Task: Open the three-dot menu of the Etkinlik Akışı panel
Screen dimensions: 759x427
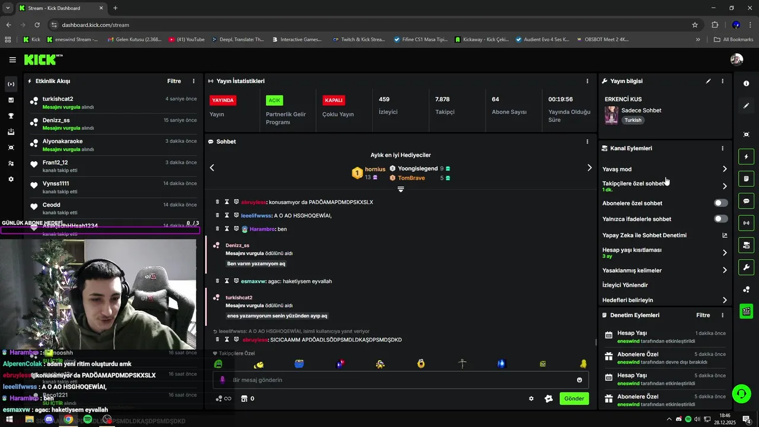Action: coord(193,81)
